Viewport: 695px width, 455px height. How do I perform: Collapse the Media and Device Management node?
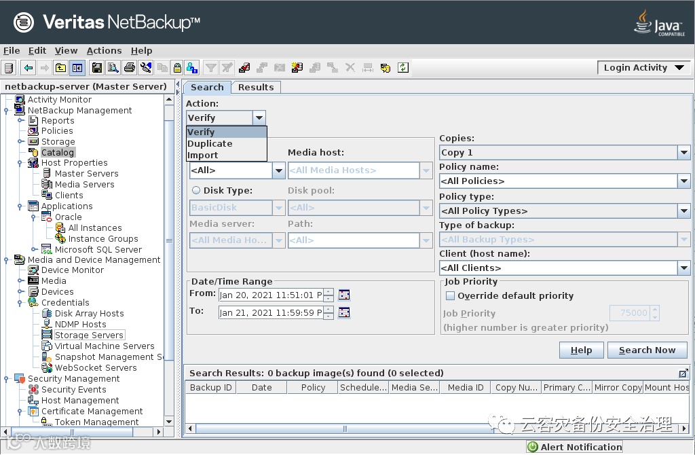tap(6, 260)
